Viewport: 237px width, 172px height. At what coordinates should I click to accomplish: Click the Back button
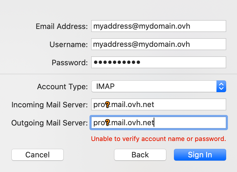tap(140, 155)
